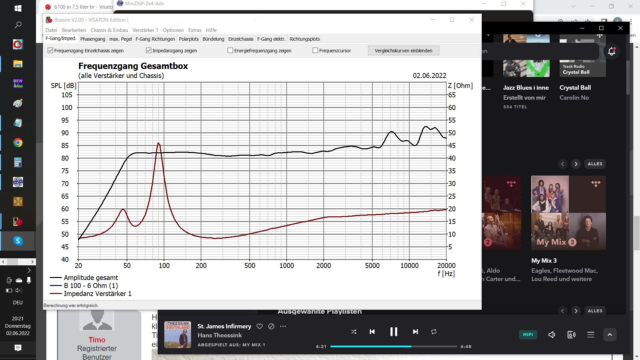Toggle Energiefrequenzgang zeigen checkbox

(230, 50)
